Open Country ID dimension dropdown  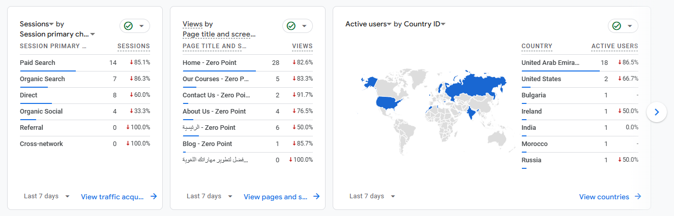click(x=443, y=24)
